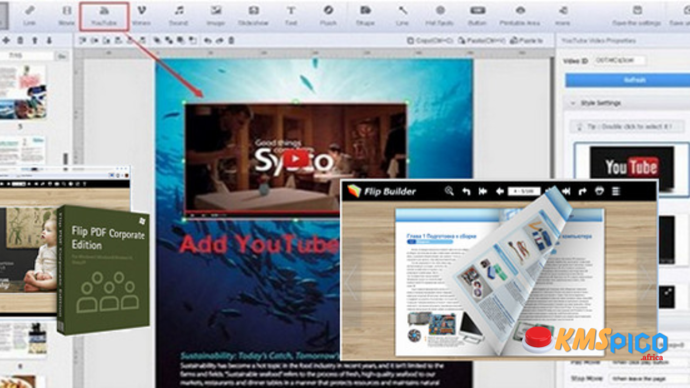Image resolution: width=690 pixels, height=388 pixels.
Task: Open the Flip Builder toolbar menu icon
Action: coord(616,191)
